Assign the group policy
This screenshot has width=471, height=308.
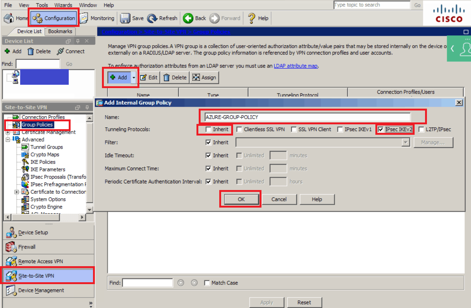[204, 78]
